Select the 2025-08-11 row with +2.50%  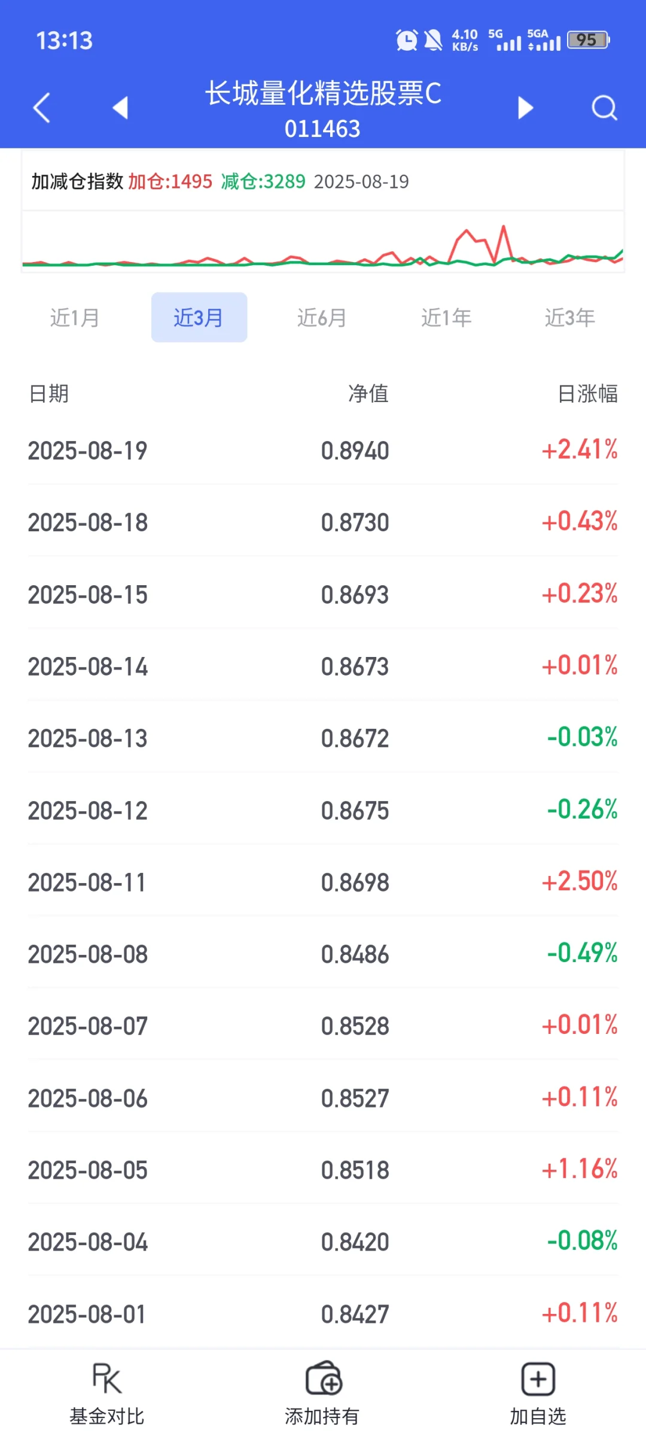[x=323, y=882]
